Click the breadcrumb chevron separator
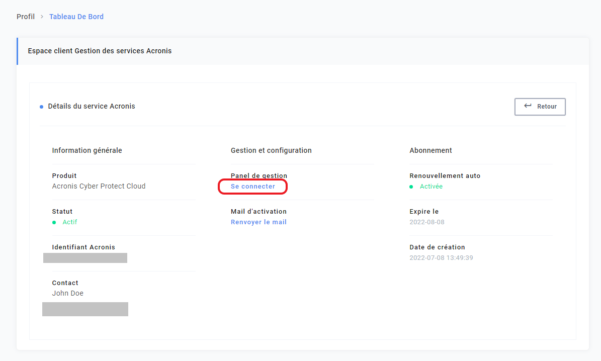Screen dimensions: 601x361 tap(42, 17)
